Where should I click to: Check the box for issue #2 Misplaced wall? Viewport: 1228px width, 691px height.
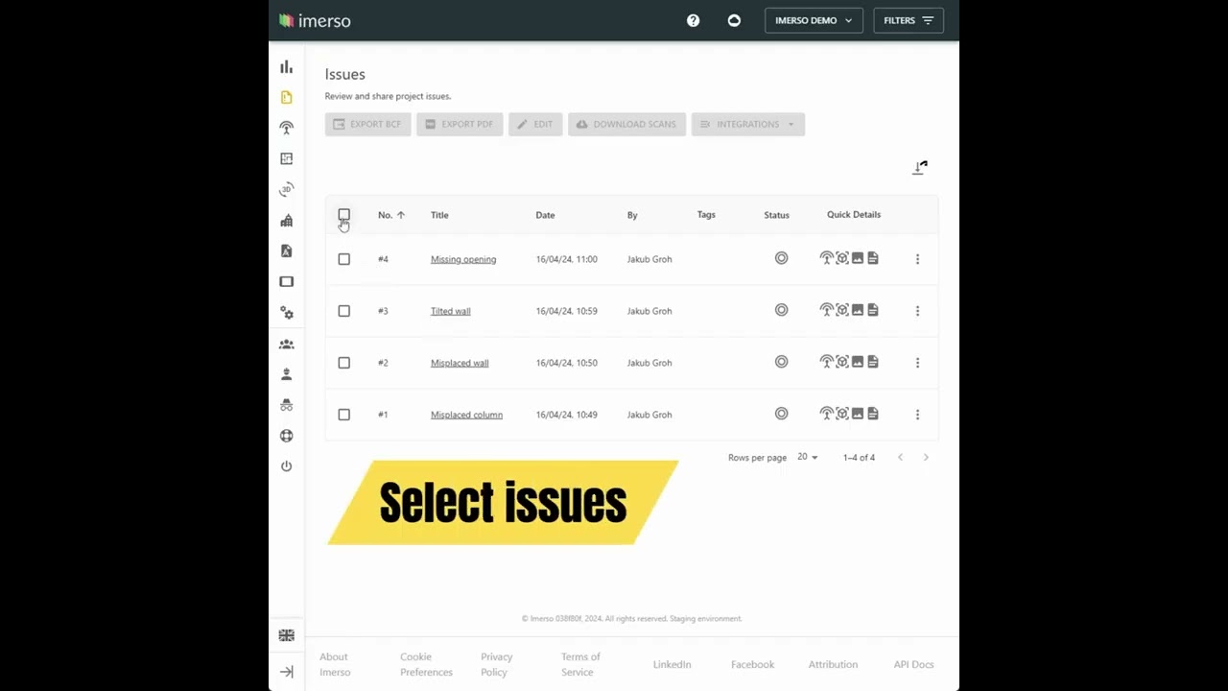343,363
